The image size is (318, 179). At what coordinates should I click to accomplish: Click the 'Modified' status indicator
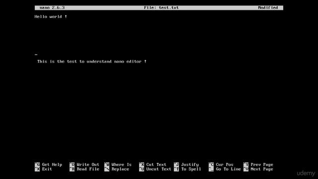268,8
